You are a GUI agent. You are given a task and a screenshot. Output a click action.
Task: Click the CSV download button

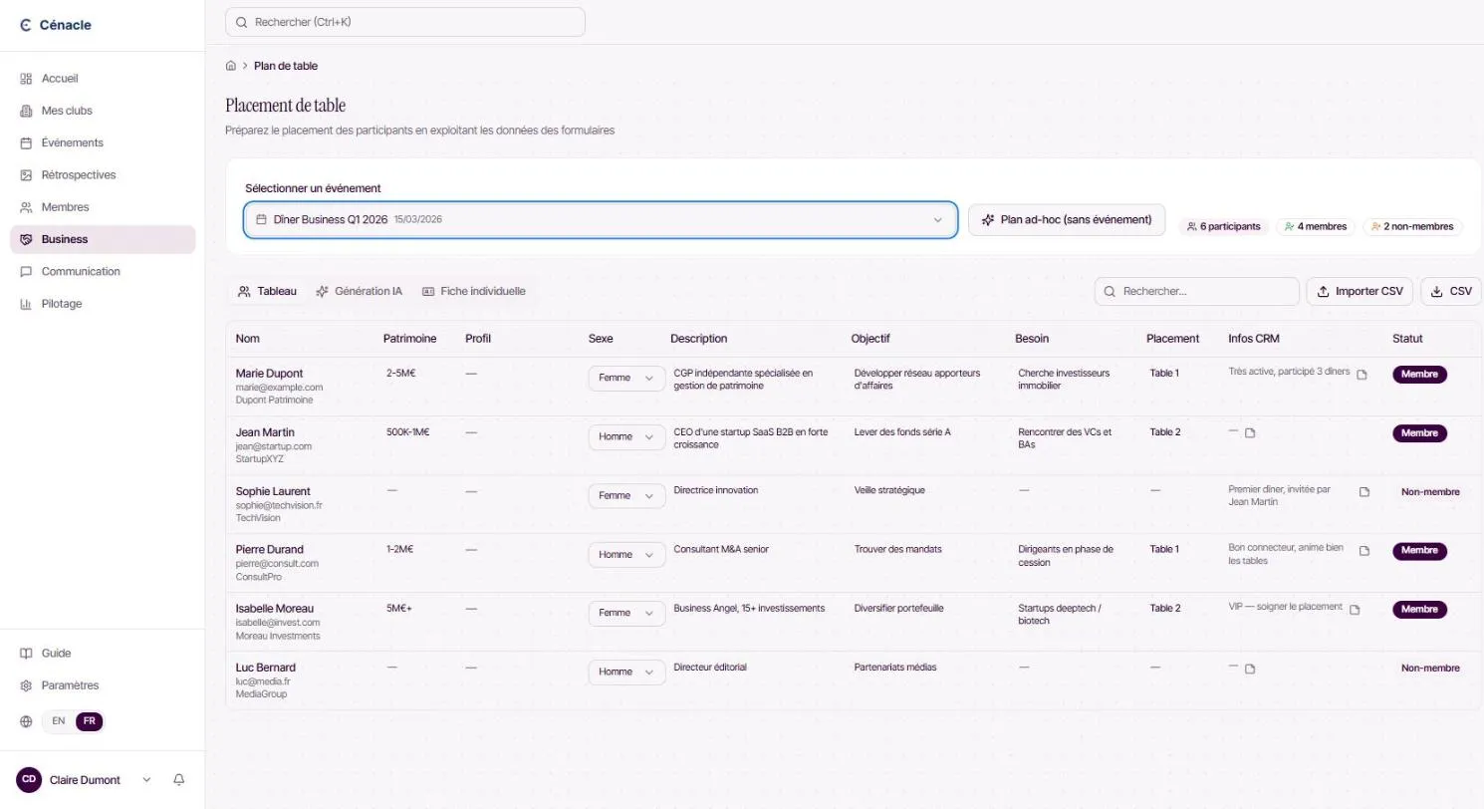coord(1451,292)
